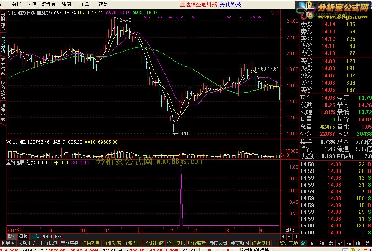Click the 14:58 tick trade row
This screenshot has width=372, height=251.
pyautogui.click(x=336, y=164)
